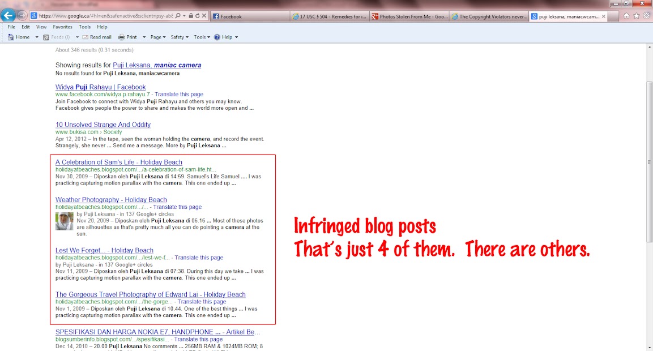Screen dimensions: 653x351
Task: View the security lock icon details
Action: tap(191, 16)
